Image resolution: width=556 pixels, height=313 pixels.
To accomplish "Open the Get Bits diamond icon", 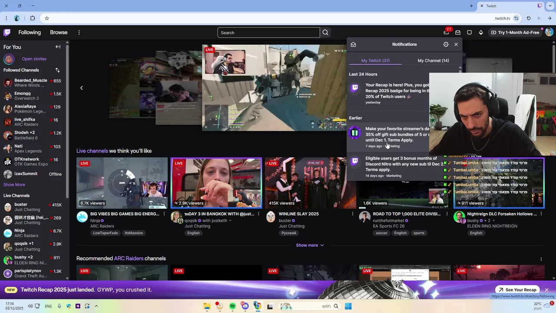I will pos(481,33).
